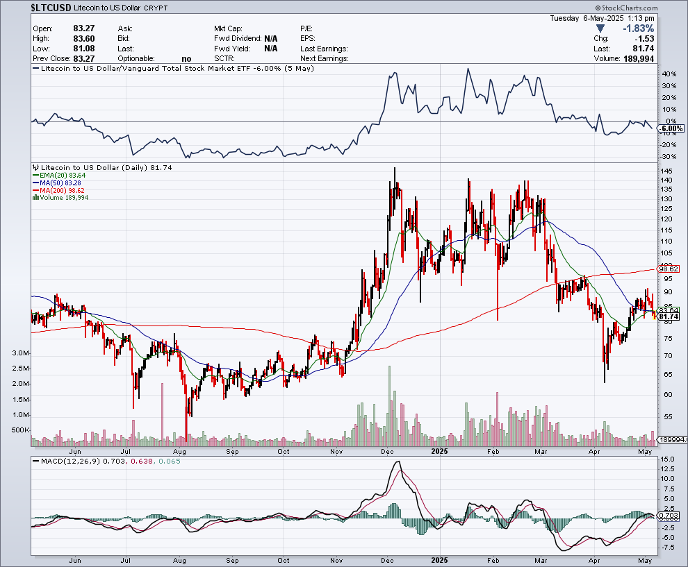Click the down-arrow triangle beside -1.83%
Viewport: 688px width, 567px height.
600,28
